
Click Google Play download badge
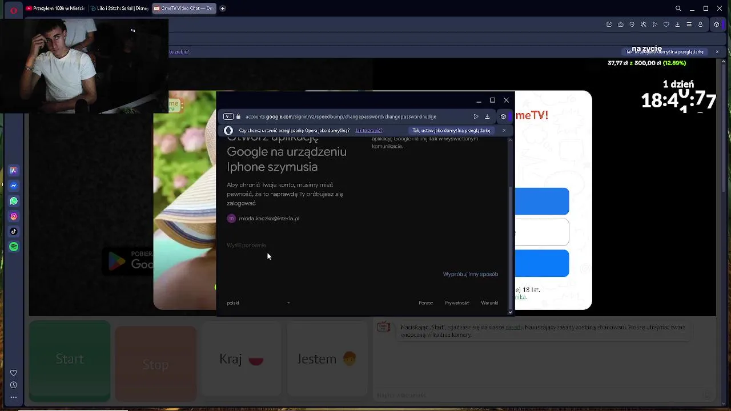tap(128, 261)
